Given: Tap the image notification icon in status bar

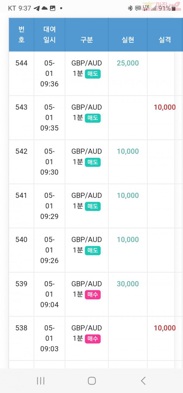Looking at the screenshot, I should coord(53,8).
